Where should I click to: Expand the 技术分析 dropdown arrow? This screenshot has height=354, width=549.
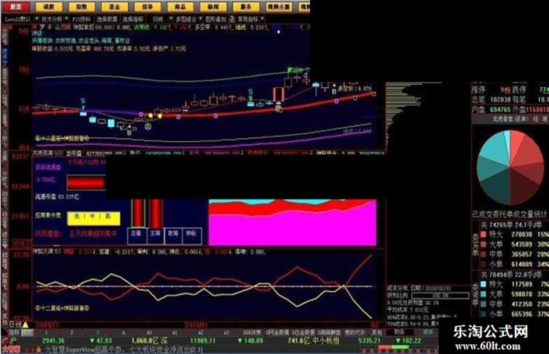pyautogui.click(x=66, y=19)
